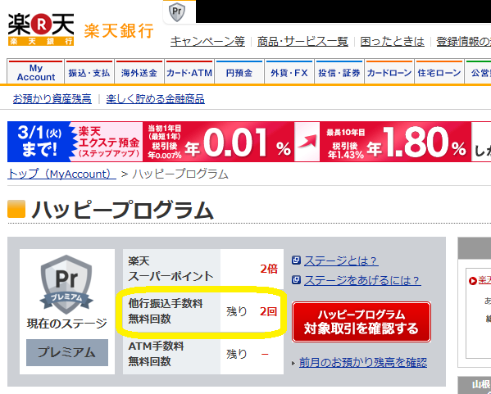Click the Rakuten Bank logo
The height and width of the screenshot is (394, 491).
click(41, 29)
